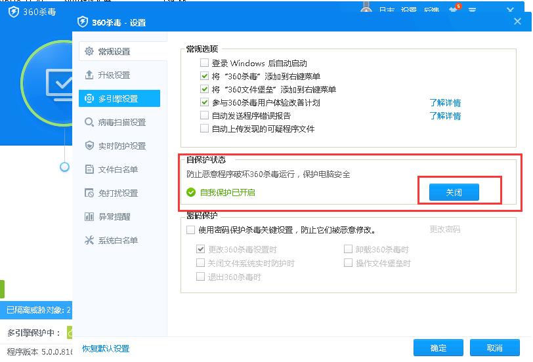Open 了解详情 link for 用户体验改善计划

click(x=445, y=102)
